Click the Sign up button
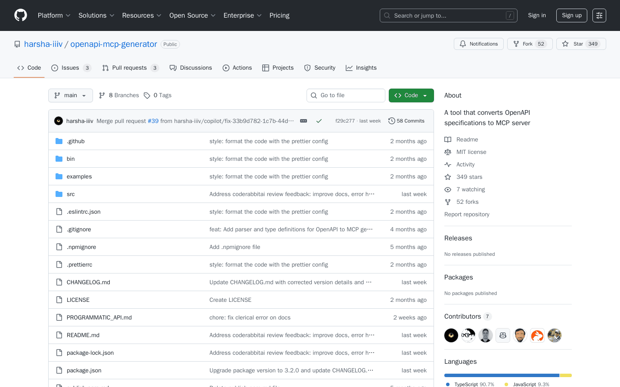 571,15
